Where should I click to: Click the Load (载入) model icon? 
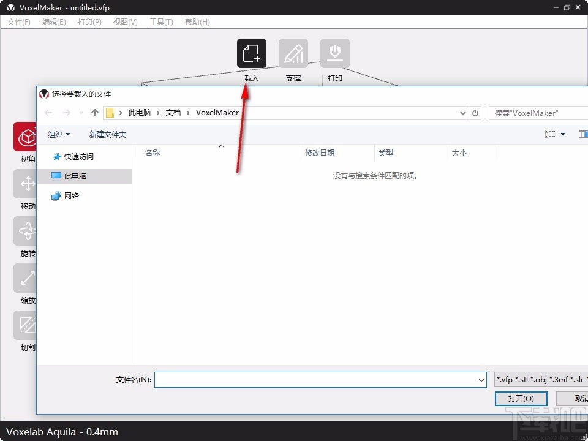click(252, 53)
